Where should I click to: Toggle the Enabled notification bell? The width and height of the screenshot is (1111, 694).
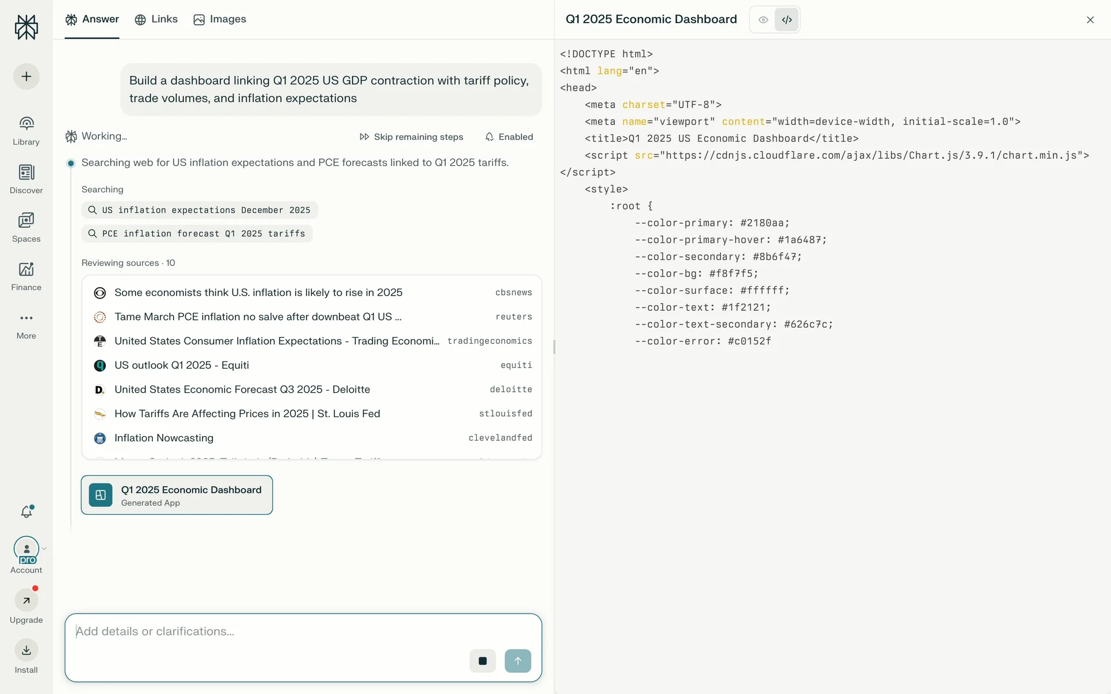[509, 137]
